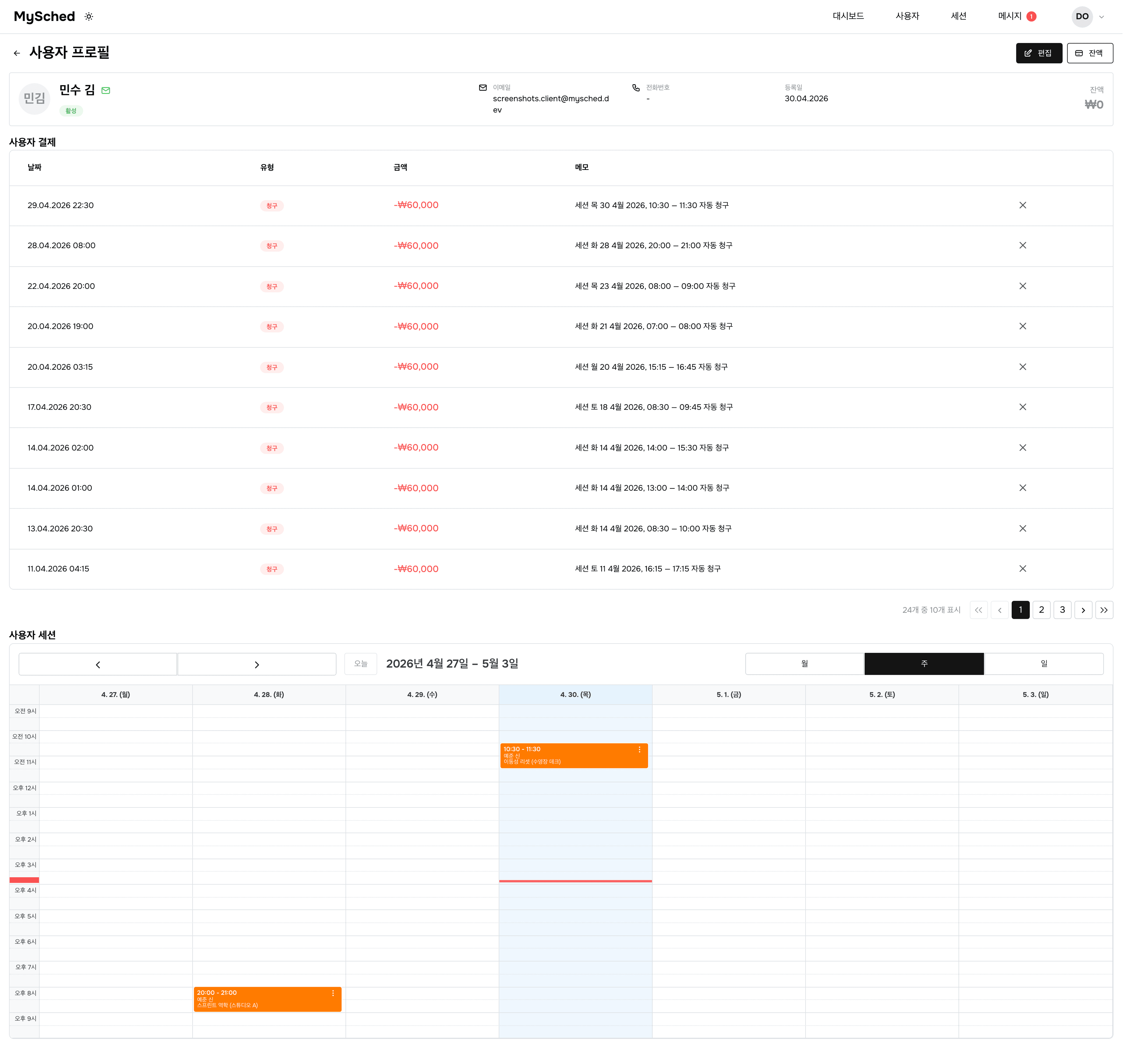Go to the next payments page arrow

(1083, 610)
